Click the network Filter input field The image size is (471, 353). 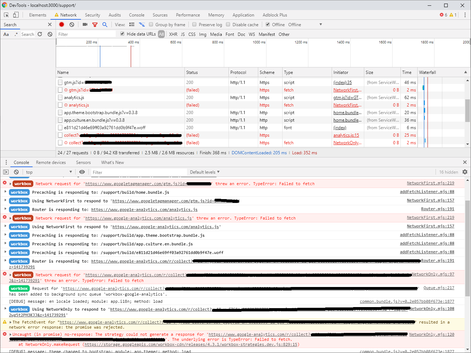86,34
